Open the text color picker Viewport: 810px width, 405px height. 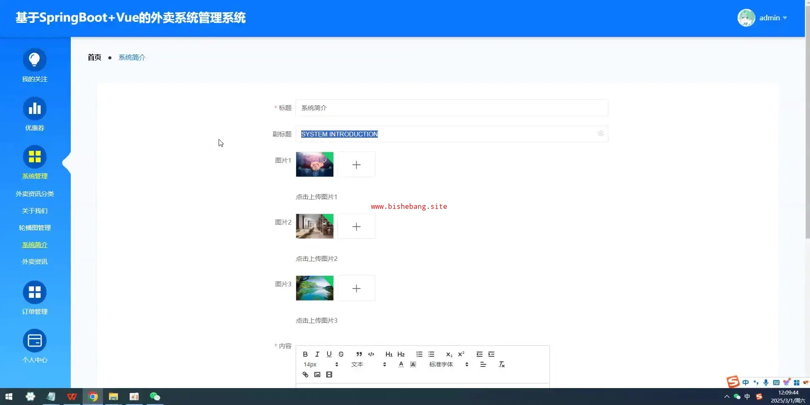401,364
